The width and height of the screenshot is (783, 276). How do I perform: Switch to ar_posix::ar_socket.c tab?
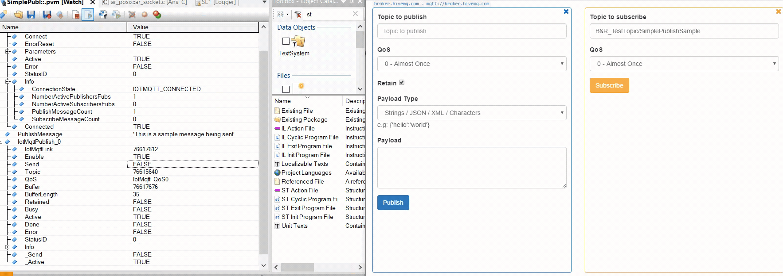pos(145,2)
